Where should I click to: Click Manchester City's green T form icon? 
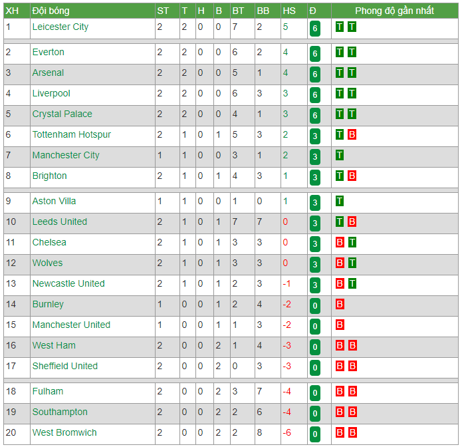[340, 155]
